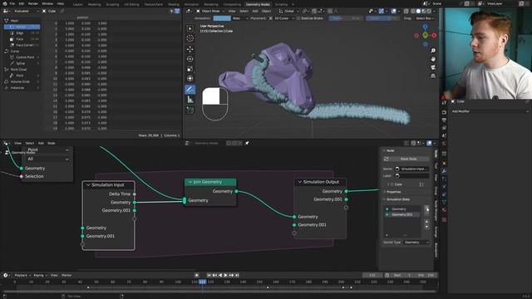Toggle selected-only filter in spreadsheet header
Viewport: 532px width, 299px height.
click(171, 11)
